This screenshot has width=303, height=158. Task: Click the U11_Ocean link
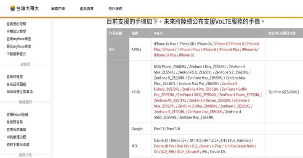click(x=201, y=146)
